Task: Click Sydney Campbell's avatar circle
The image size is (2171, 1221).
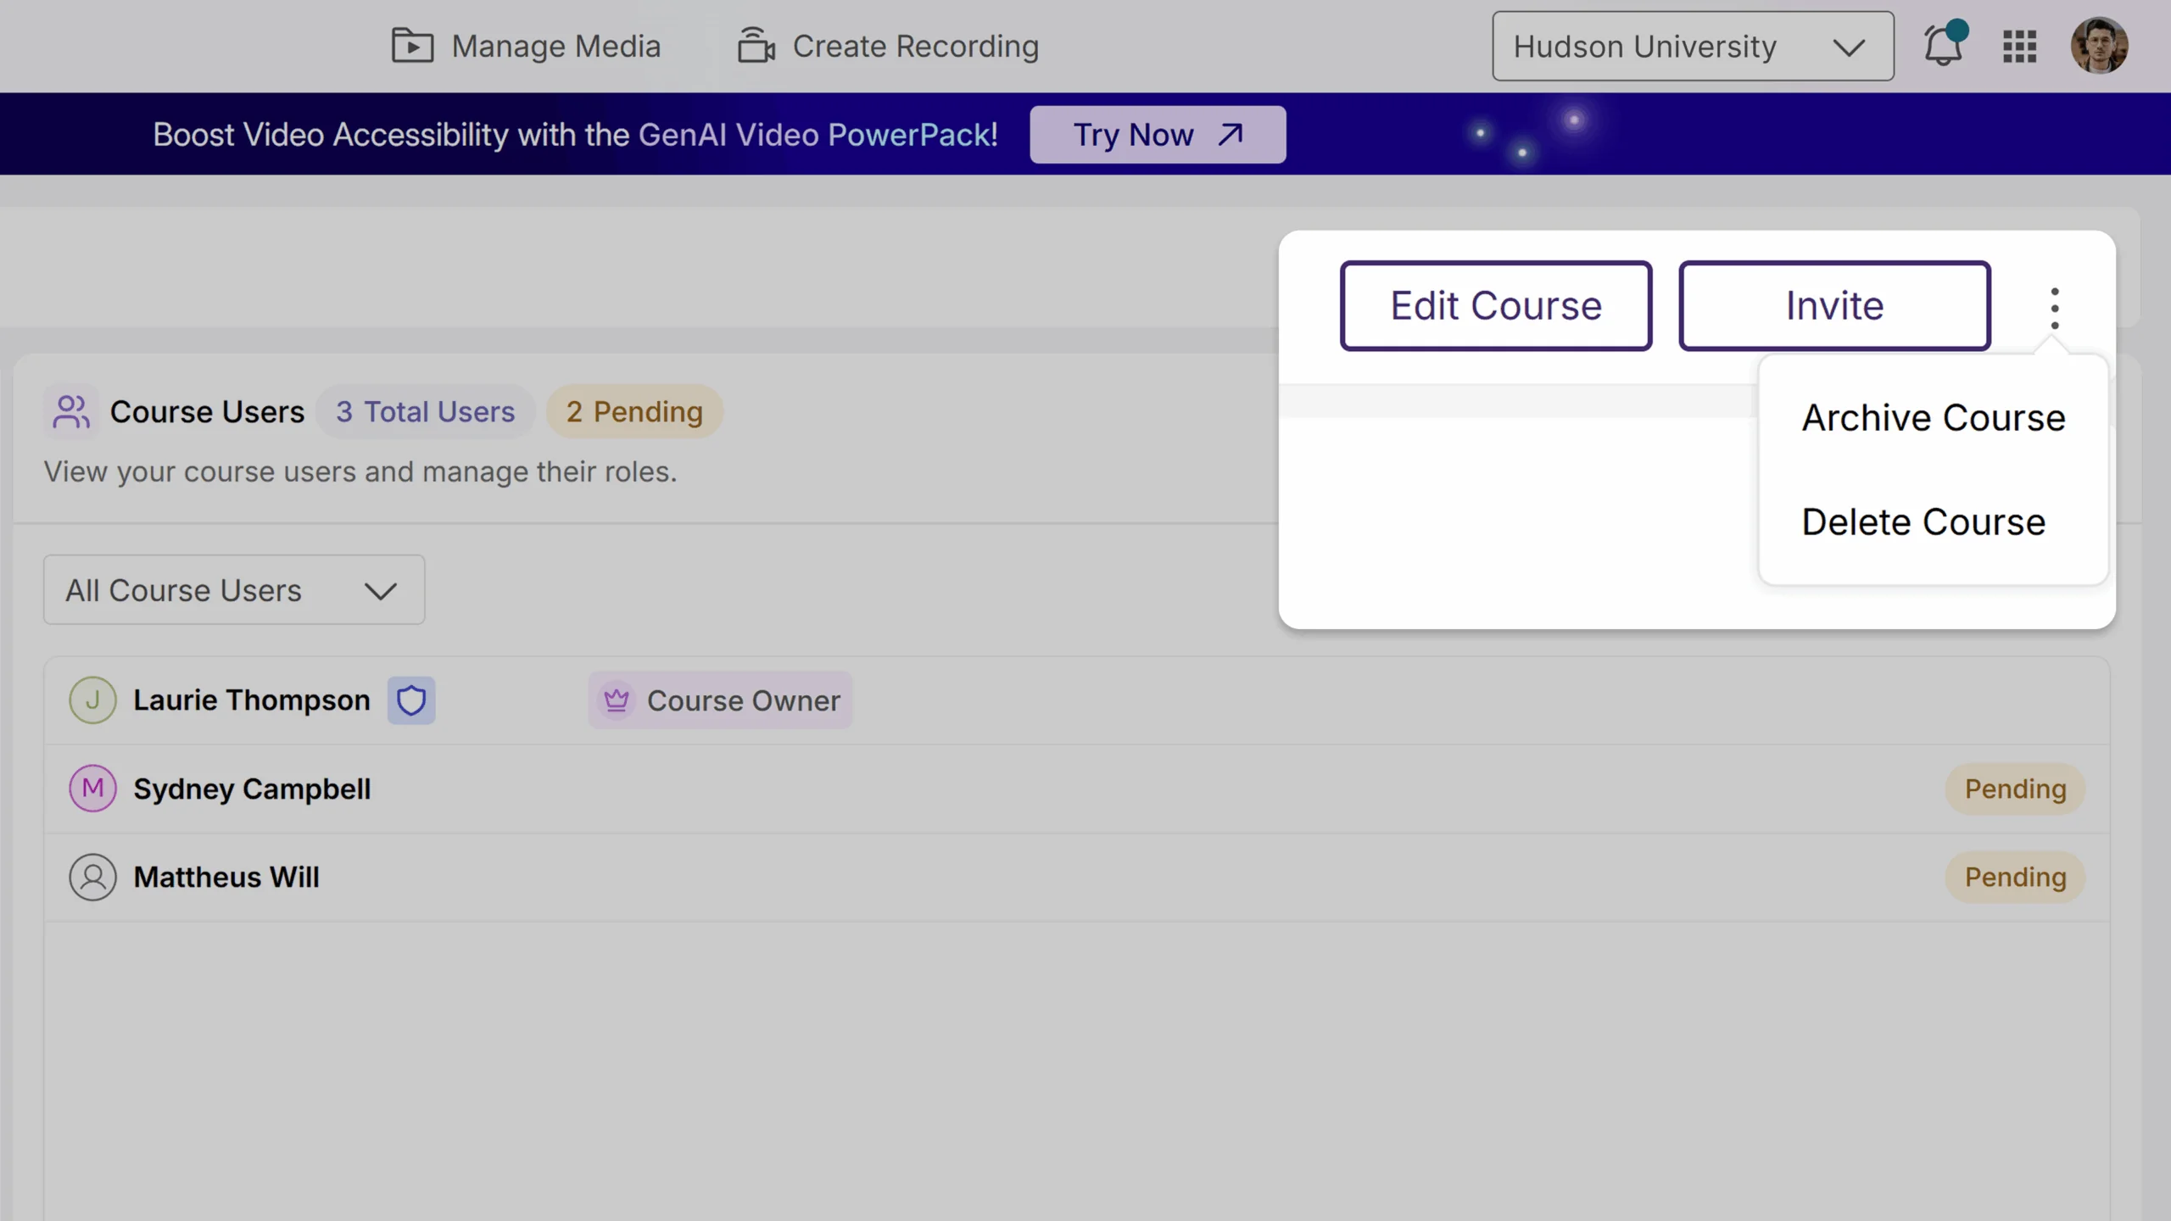Action: coord(92,789)
